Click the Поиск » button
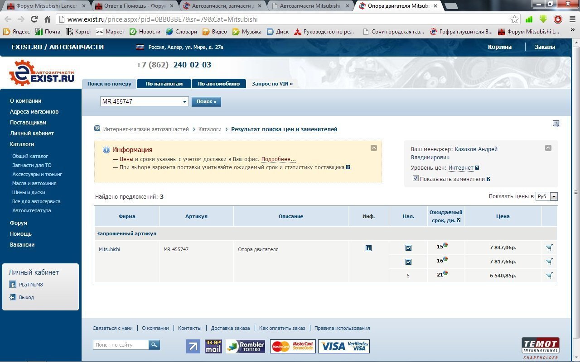 coord(206,102)
